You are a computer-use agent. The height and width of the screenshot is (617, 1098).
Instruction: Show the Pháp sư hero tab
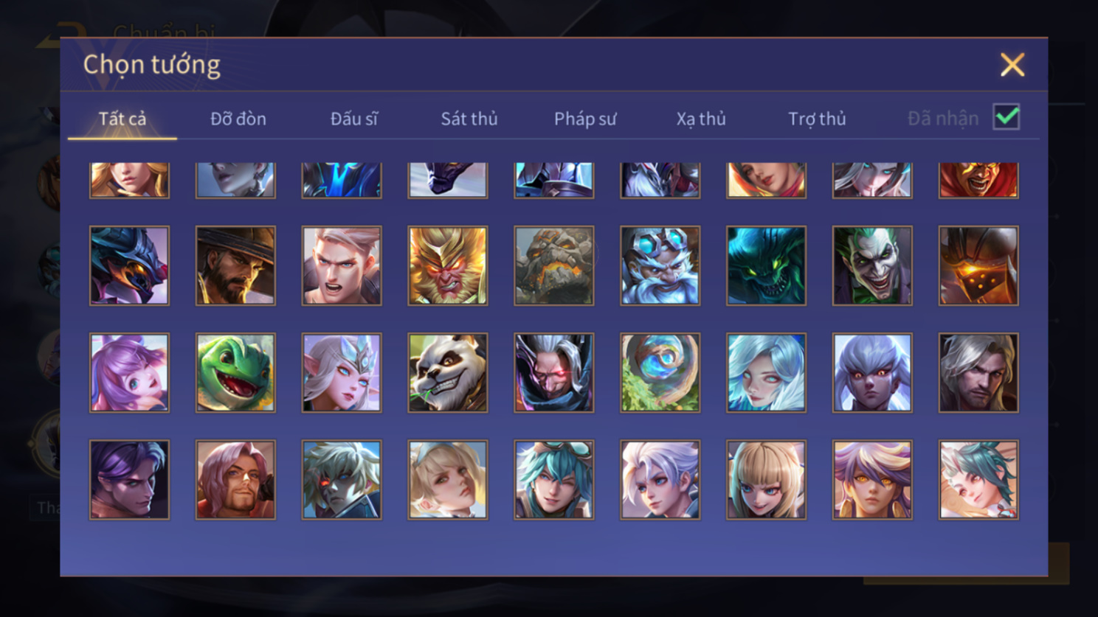coord(585,119)
